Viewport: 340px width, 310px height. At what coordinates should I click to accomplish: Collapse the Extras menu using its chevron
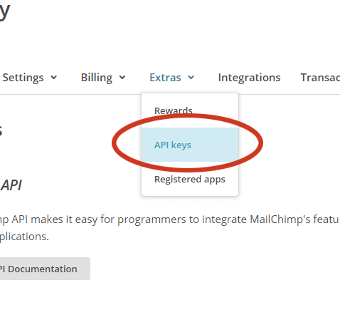[x=191, y=78]
